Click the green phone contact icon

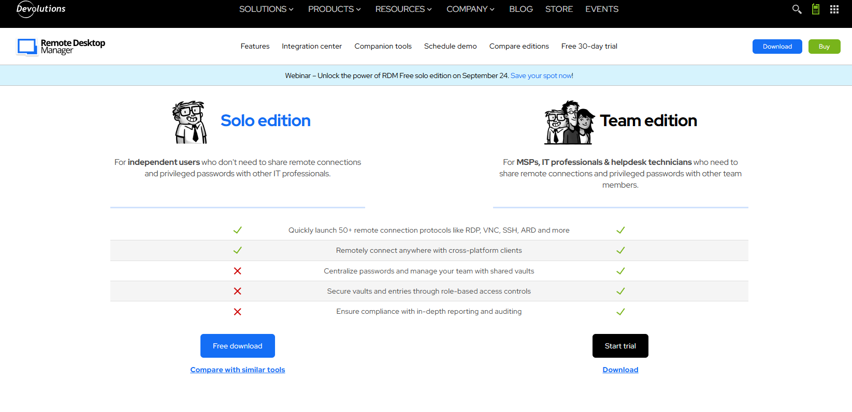[x=816, y=9]
